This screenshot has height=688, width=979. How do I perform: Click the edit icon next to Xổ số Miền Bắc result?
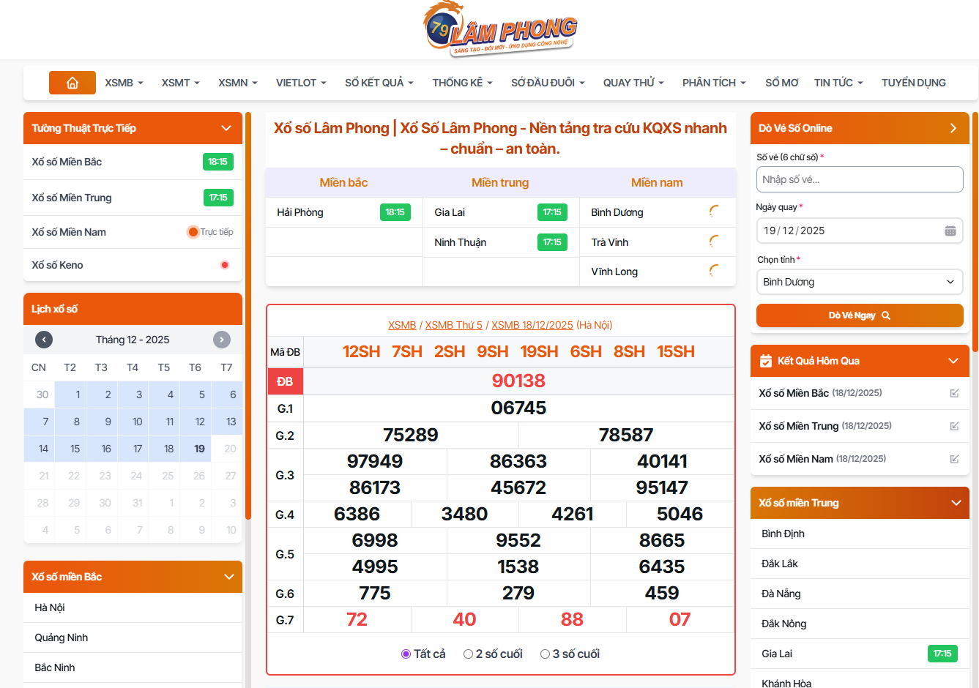(954, 393)
